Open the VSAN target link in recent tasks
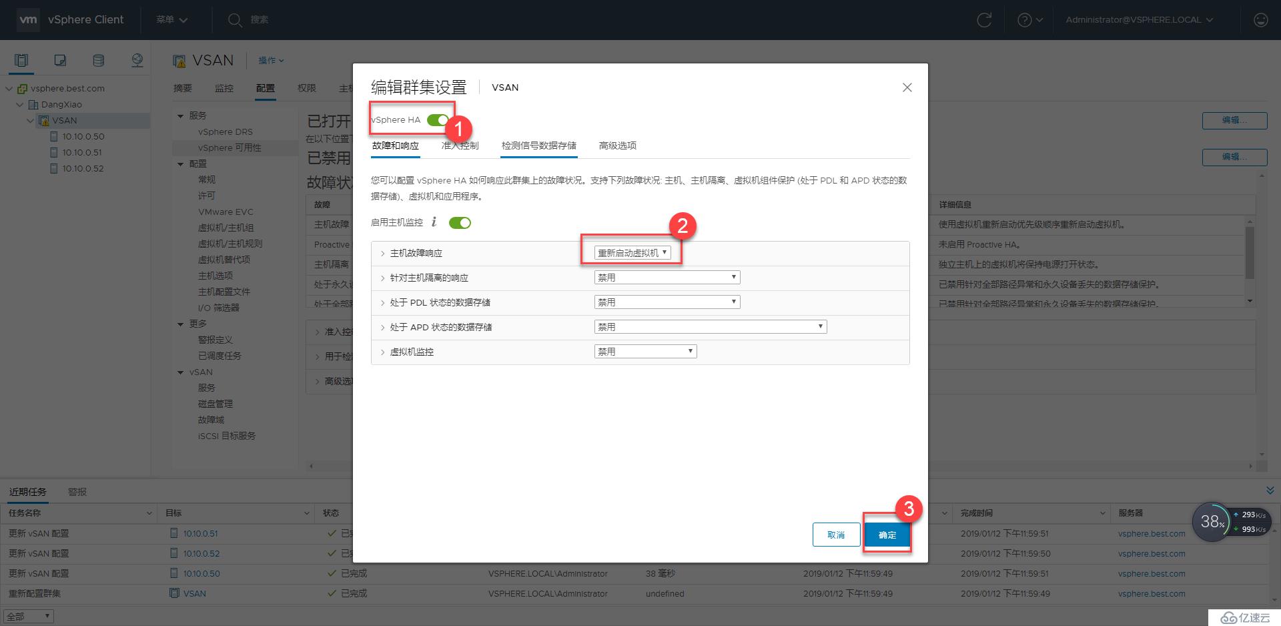This screenshot has width=1281, height=626. pyautogui.click(x=195, y=593)
